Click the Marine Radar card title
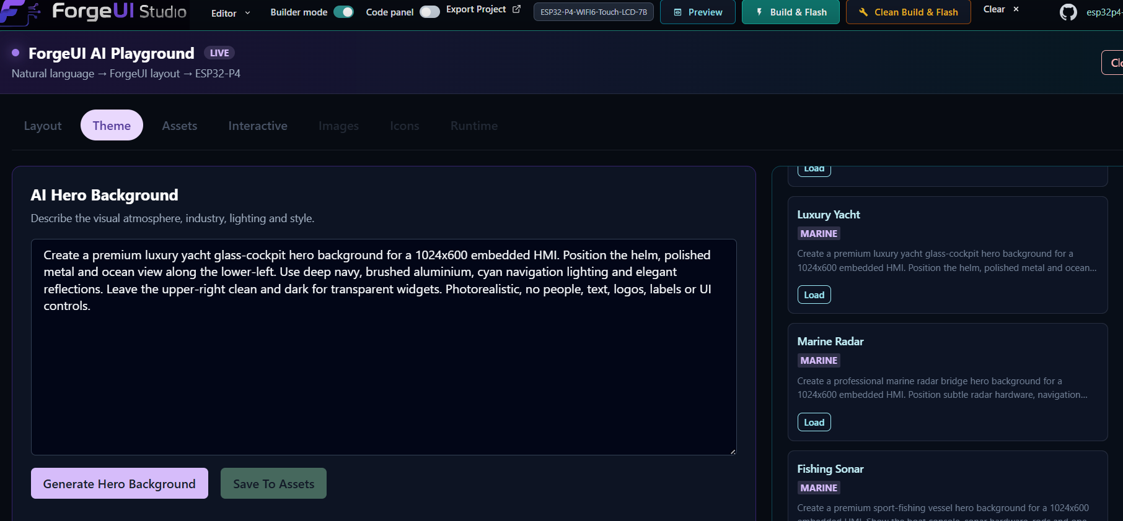The width and height of the screenshot is (1123, 521). 830,342
